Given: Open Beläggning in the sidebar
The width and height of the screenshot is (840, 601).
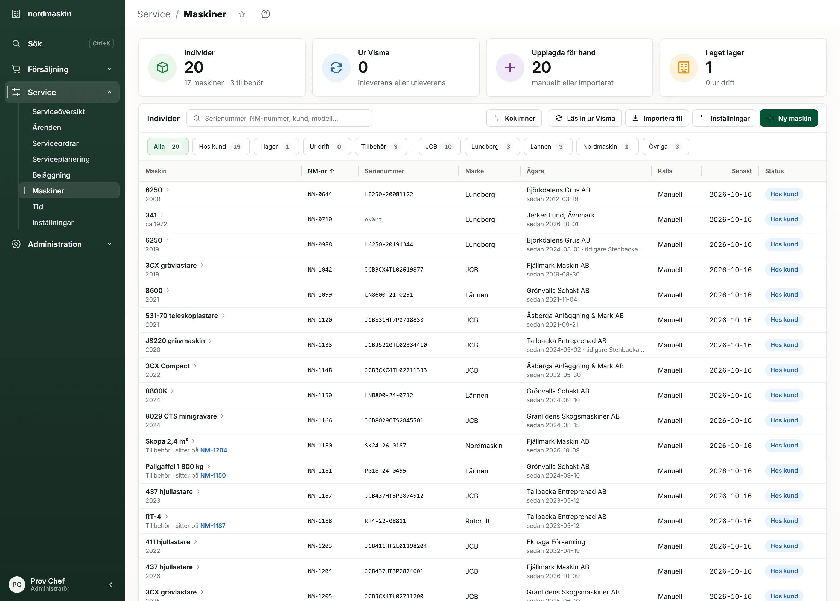Looking at the screenshot, I should pyautogui.click(x=51, y=175).
